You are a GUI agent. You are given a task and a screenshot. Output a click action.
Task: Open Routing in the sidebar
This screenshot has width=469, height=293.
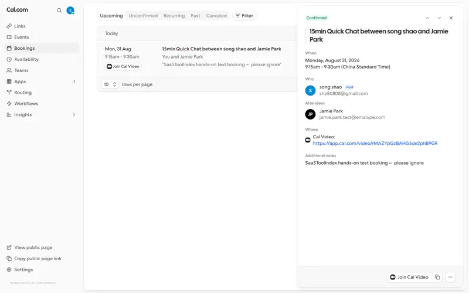tap(42, 93)
